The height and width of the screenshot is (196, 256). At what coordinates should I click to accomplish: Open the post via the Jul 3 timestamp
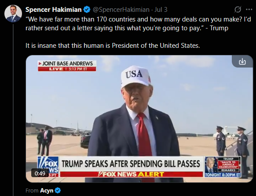point(161,10)
